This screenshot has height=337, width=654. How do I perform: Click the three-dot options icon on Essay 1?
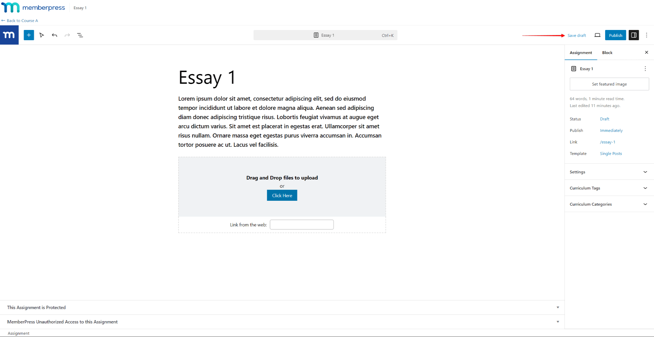pyautogui.click(x=645, y=68)
